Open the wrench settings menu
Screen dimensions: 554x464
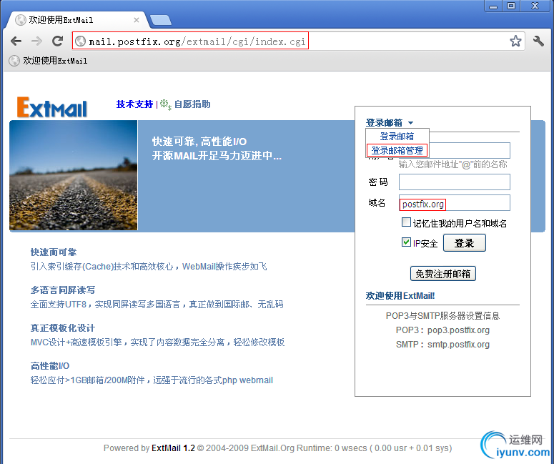[538, 41]
